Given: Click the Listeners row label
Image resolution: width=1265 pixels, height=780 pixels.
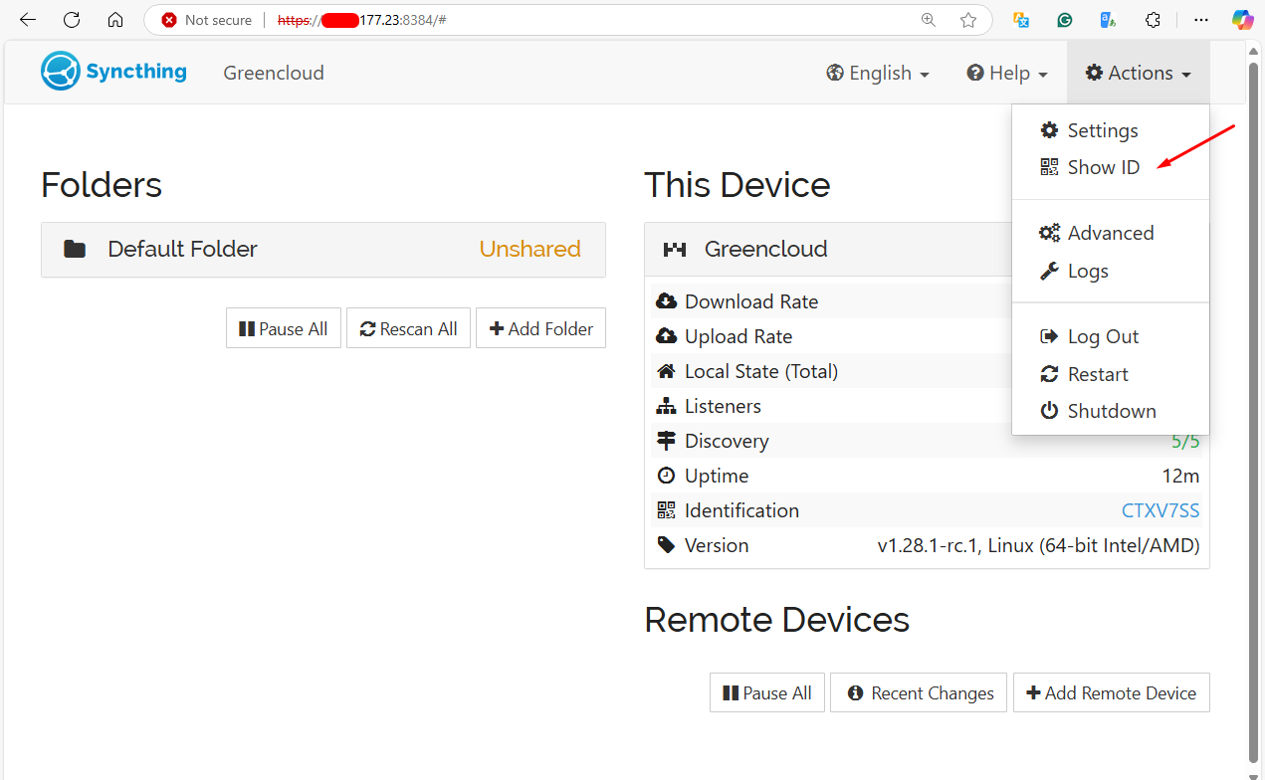Looking at the screenshot, I should tap(723, 406).
